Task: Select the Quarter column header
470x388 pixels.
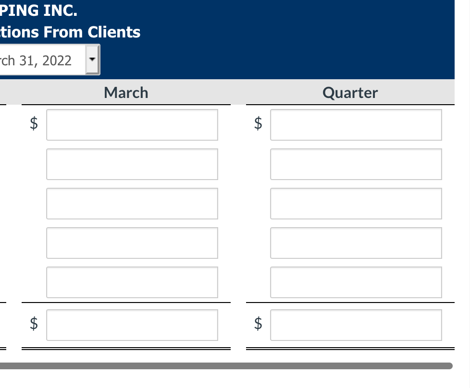Action: point(350,92)
